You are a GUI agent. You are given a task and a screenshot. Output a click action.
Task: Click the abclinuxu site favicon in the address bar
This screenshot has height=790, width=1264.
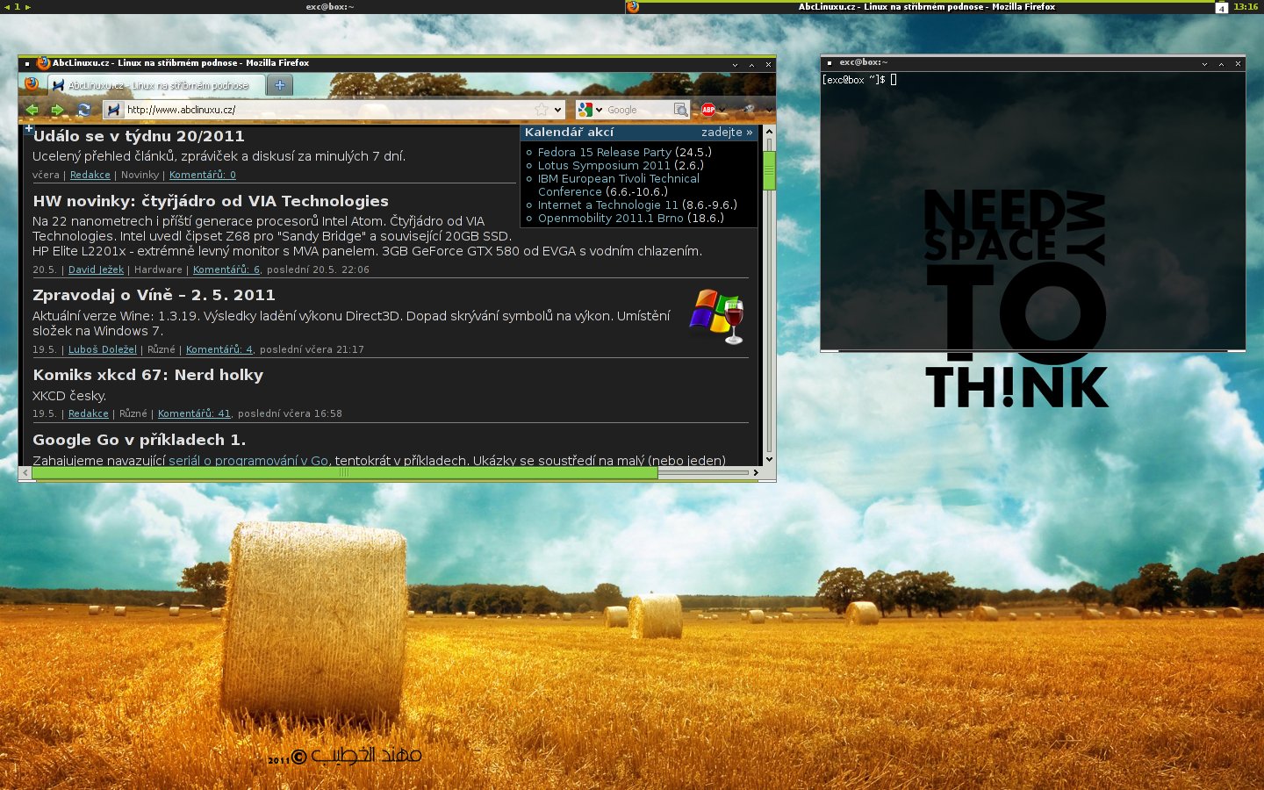pos(113,110)
